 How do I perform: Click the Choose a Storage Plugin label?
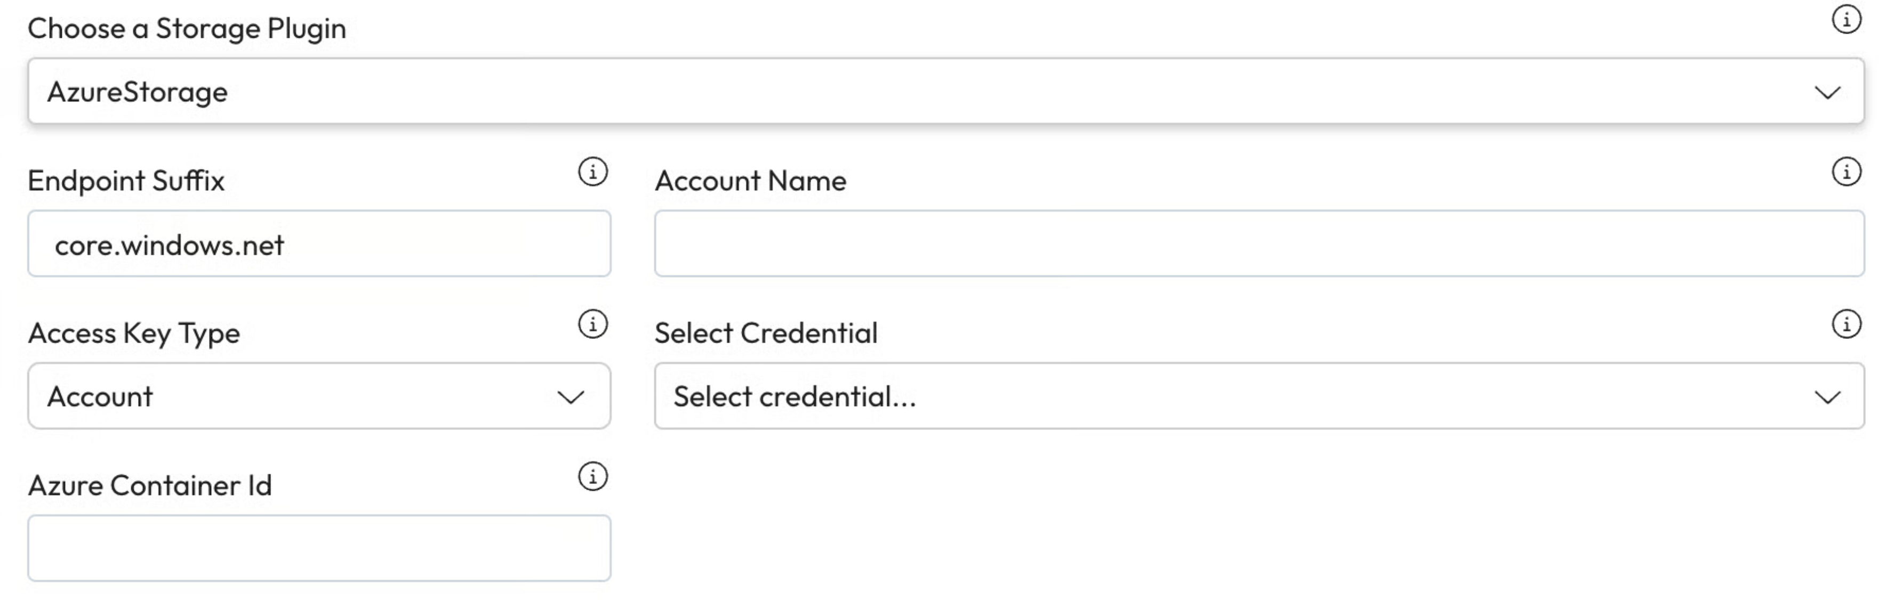pos(187,29)
